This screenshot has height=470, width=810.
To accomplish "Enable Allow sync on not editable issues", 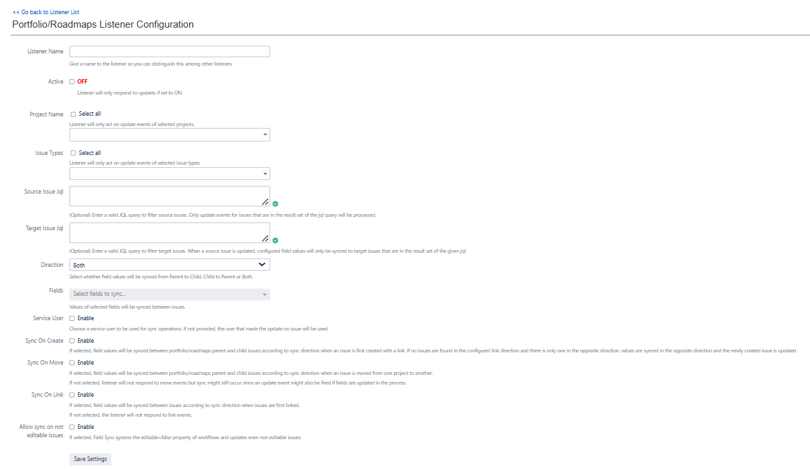I will pos(72,427).
